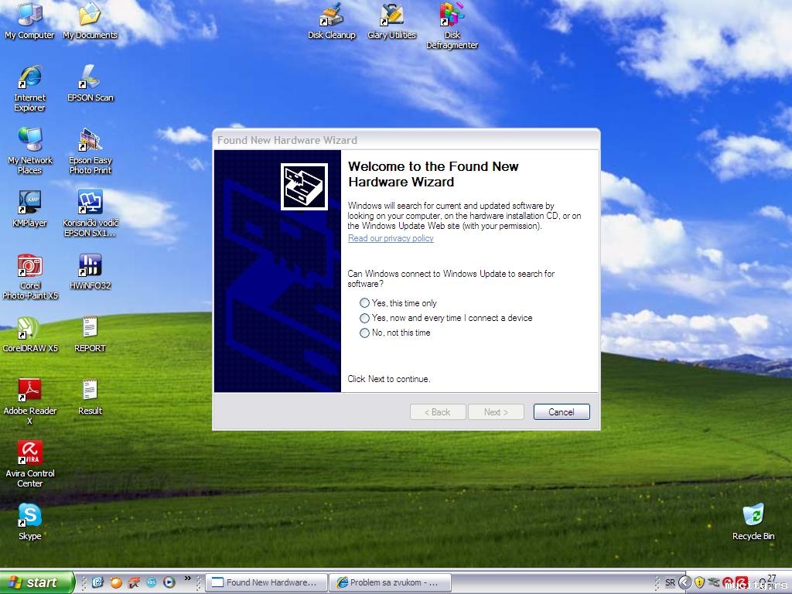This screenshot has width=792, height=594.
Task: Select 'Yes, now and every time' option
Action: (446, 318)
